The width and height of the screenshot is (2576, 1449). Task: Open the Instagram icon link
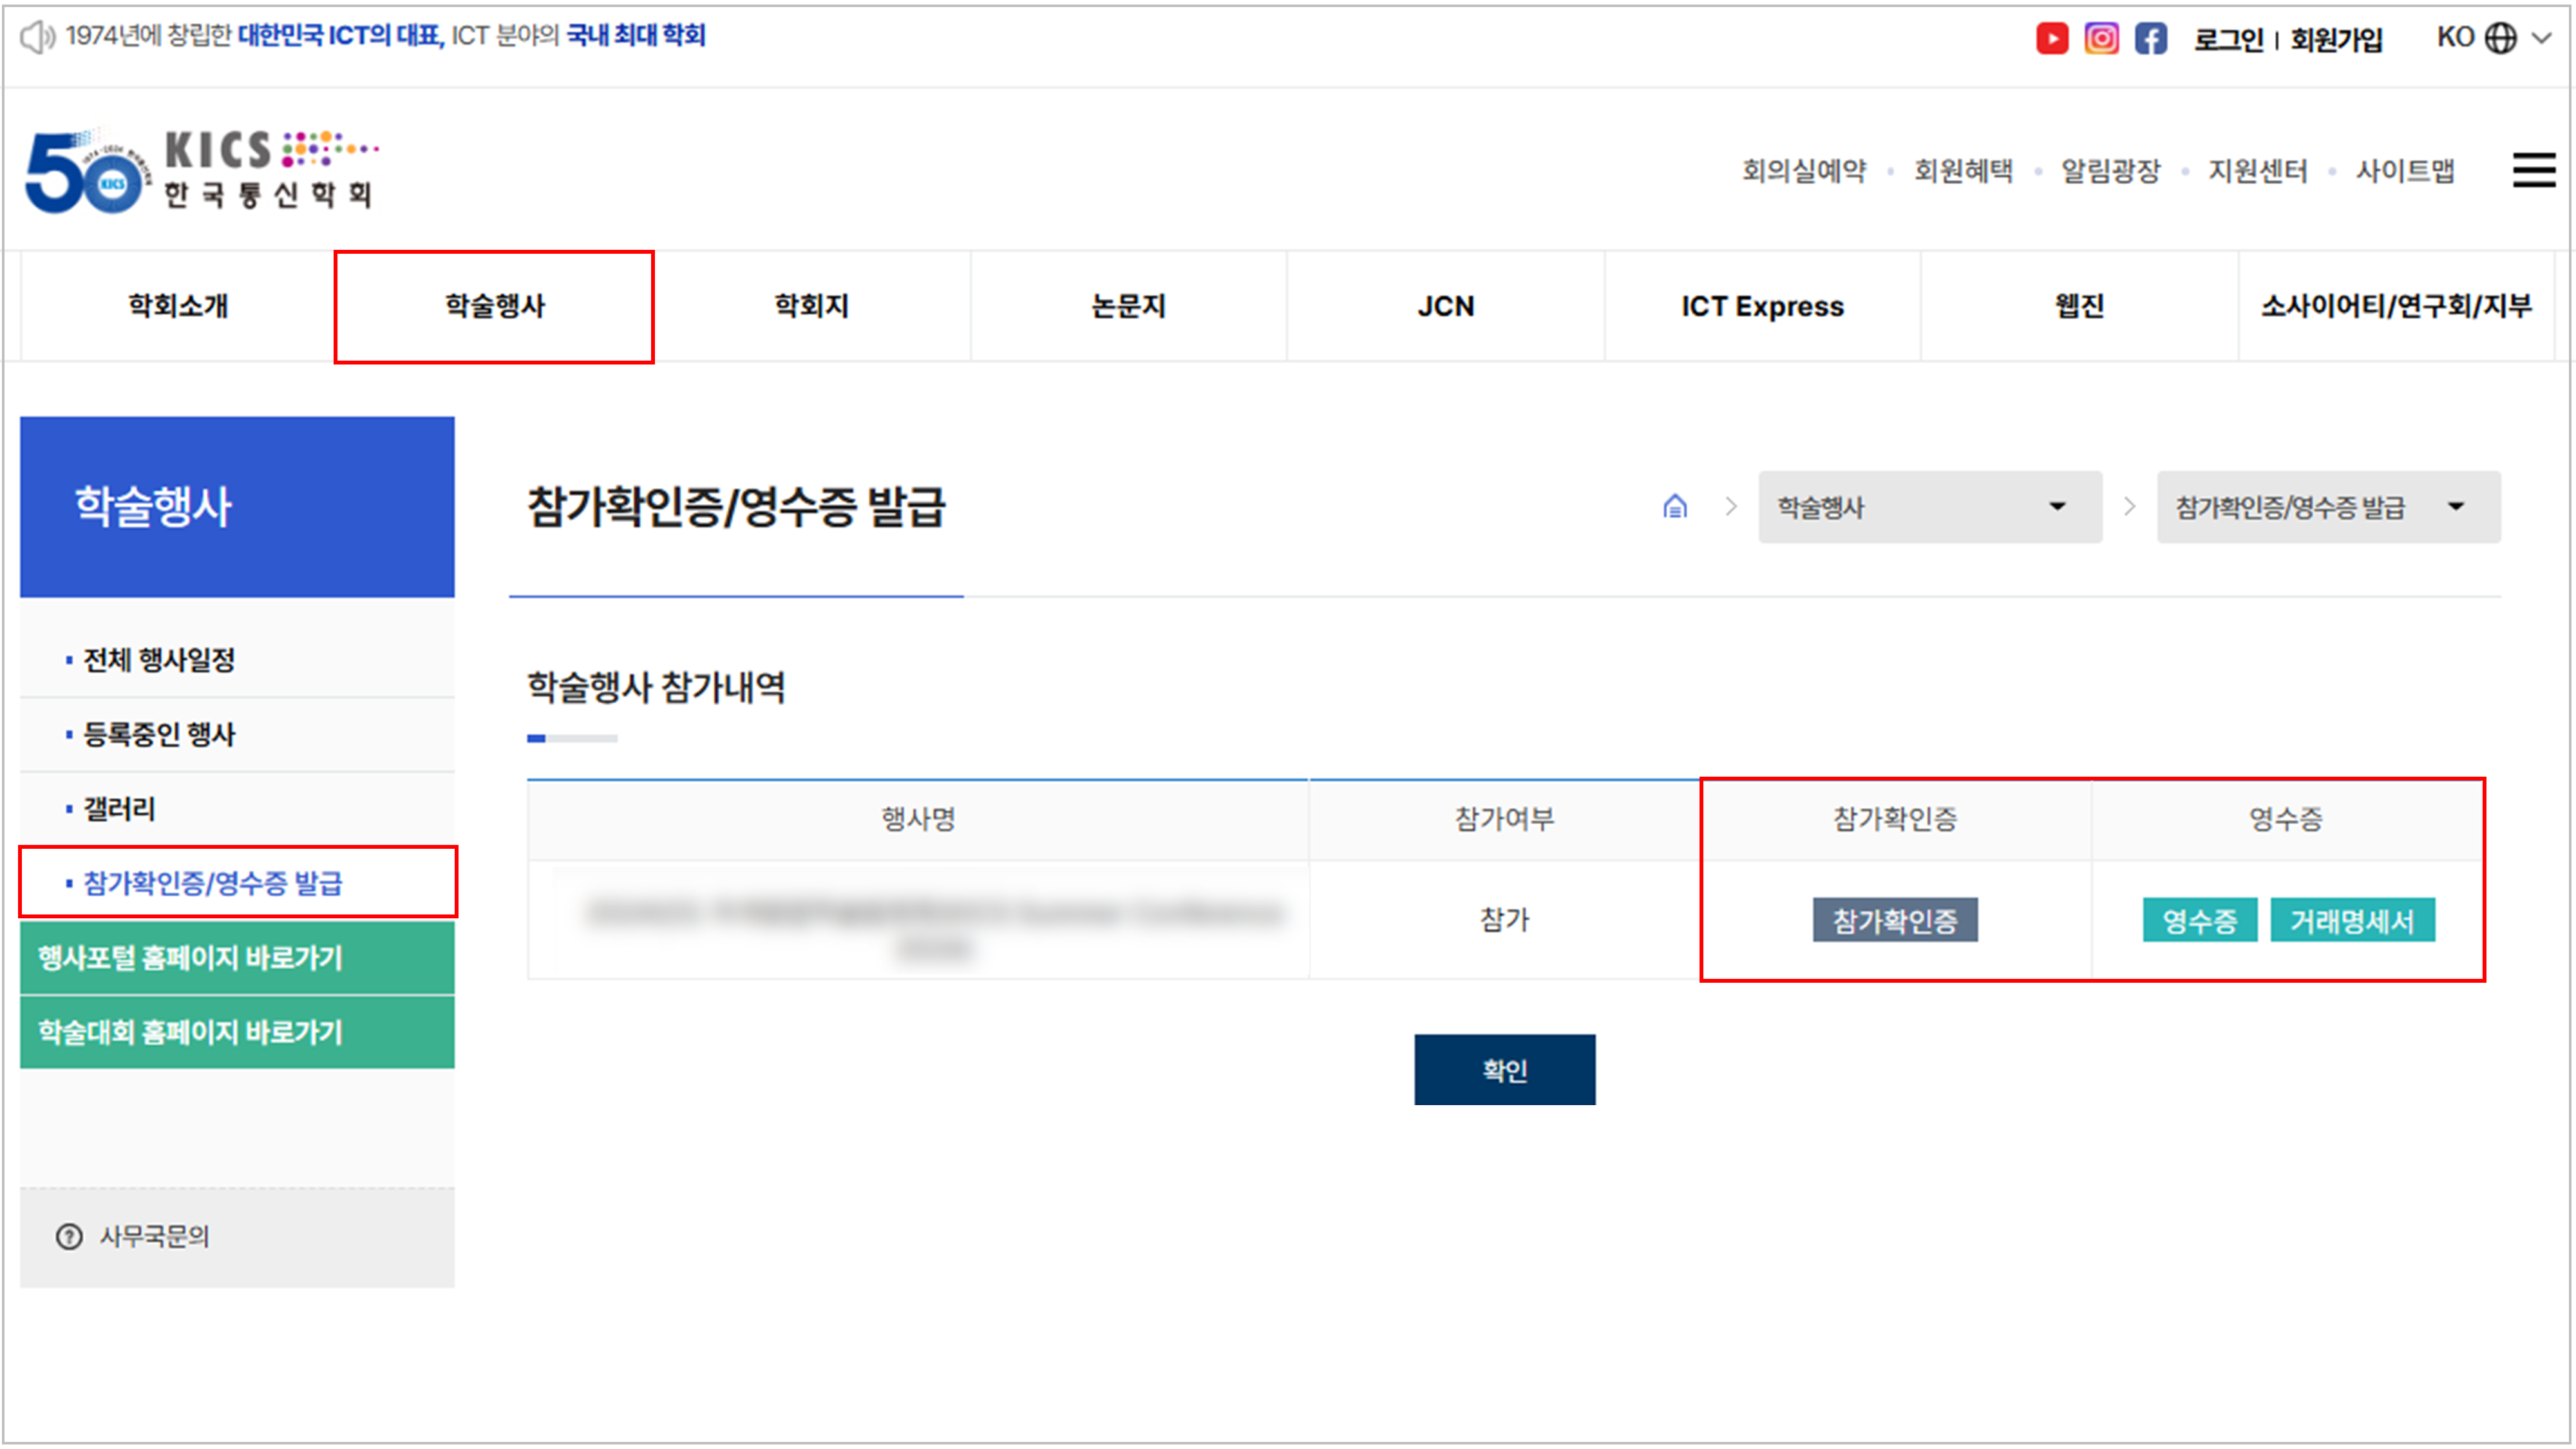tap(2101, 38)
